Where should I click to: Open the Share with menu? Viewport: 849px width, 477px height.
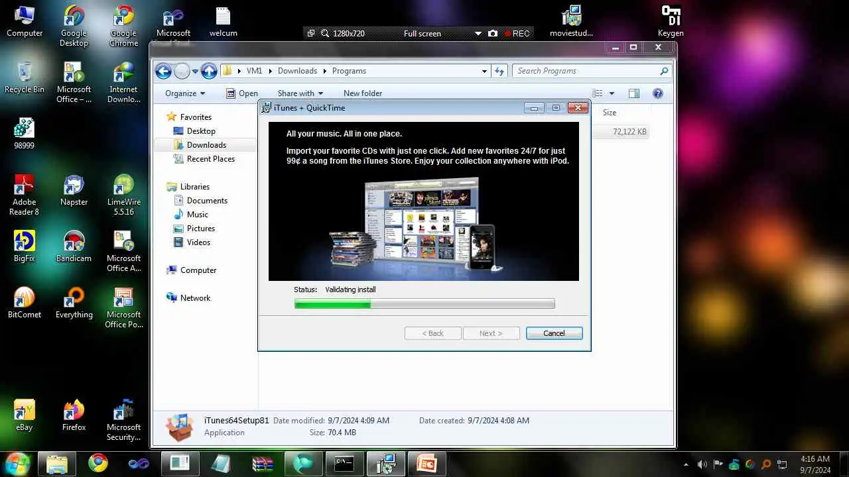[300, 93]
